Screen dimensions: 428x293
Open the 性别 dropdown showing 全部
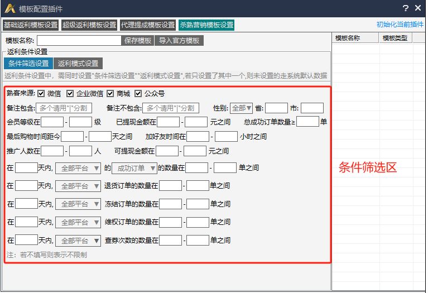coord(241,108)
